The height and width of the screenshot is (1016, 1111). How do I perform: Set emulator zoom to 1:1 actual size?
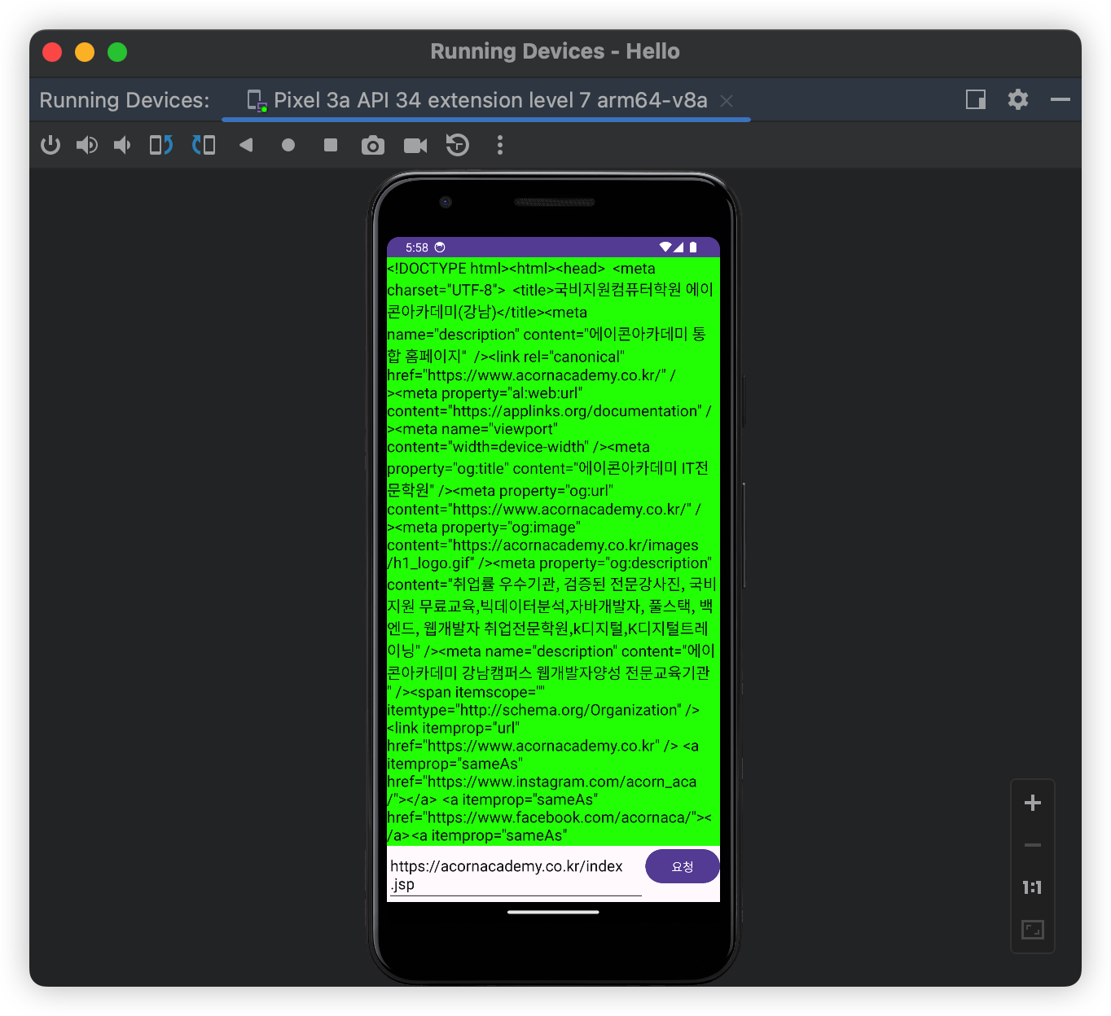pos(1033,887)
